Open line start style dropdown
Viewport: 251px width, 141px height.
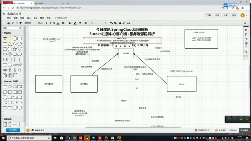click(98, 23)
